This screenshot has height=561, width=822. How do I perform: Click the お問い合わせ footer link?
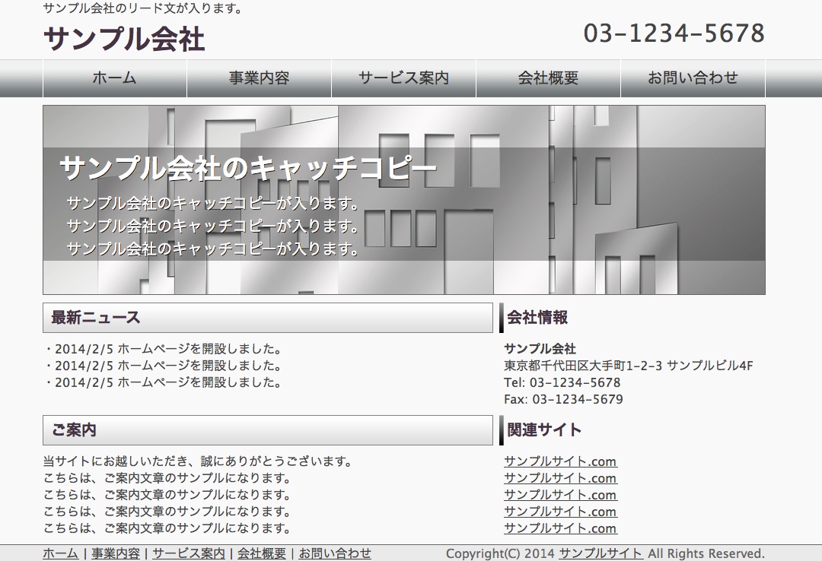[335, 553]
